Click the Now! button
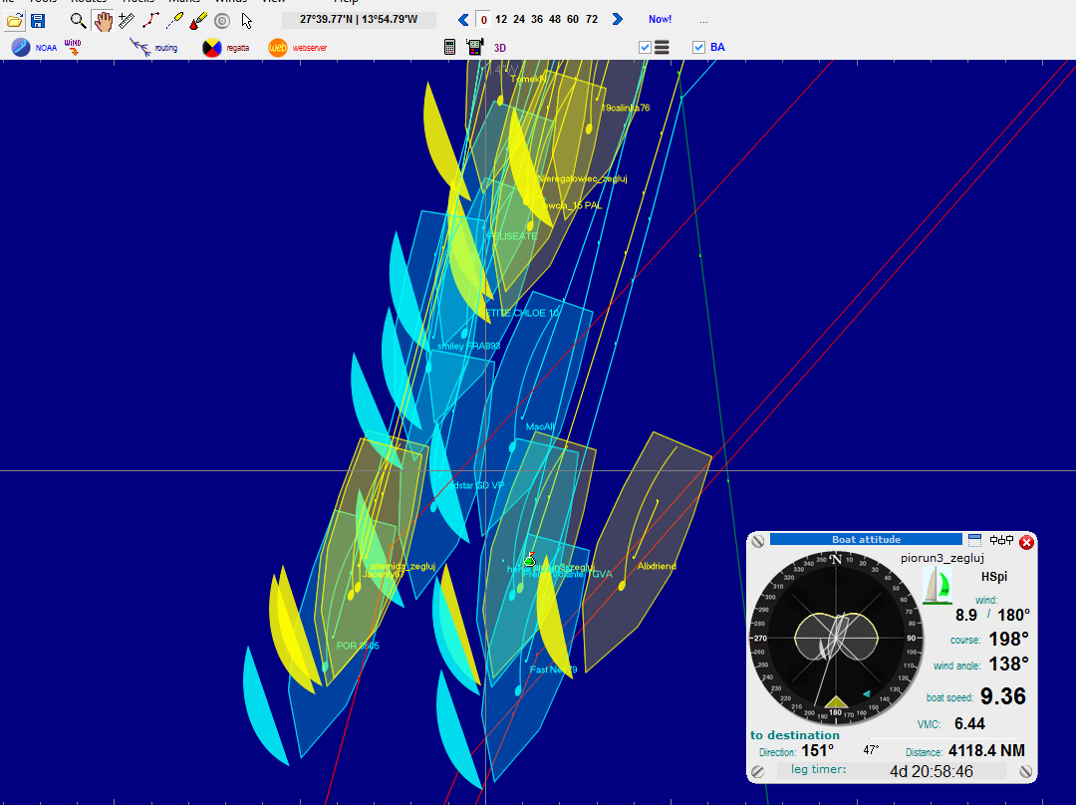This screenshot has width=1076, height=805. [661, 19]
